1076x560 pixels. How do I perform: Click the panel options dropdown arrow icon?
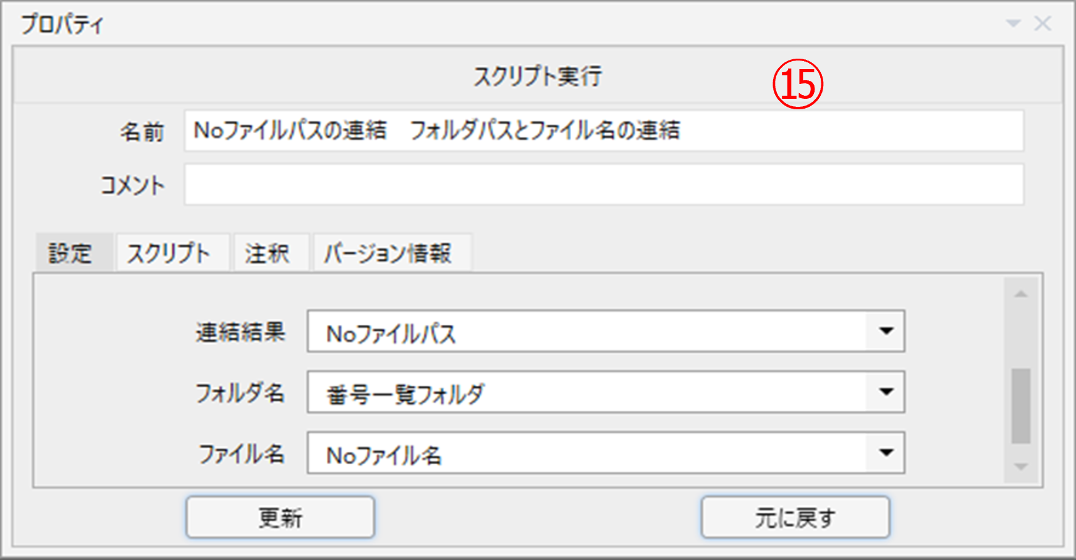1013,24
